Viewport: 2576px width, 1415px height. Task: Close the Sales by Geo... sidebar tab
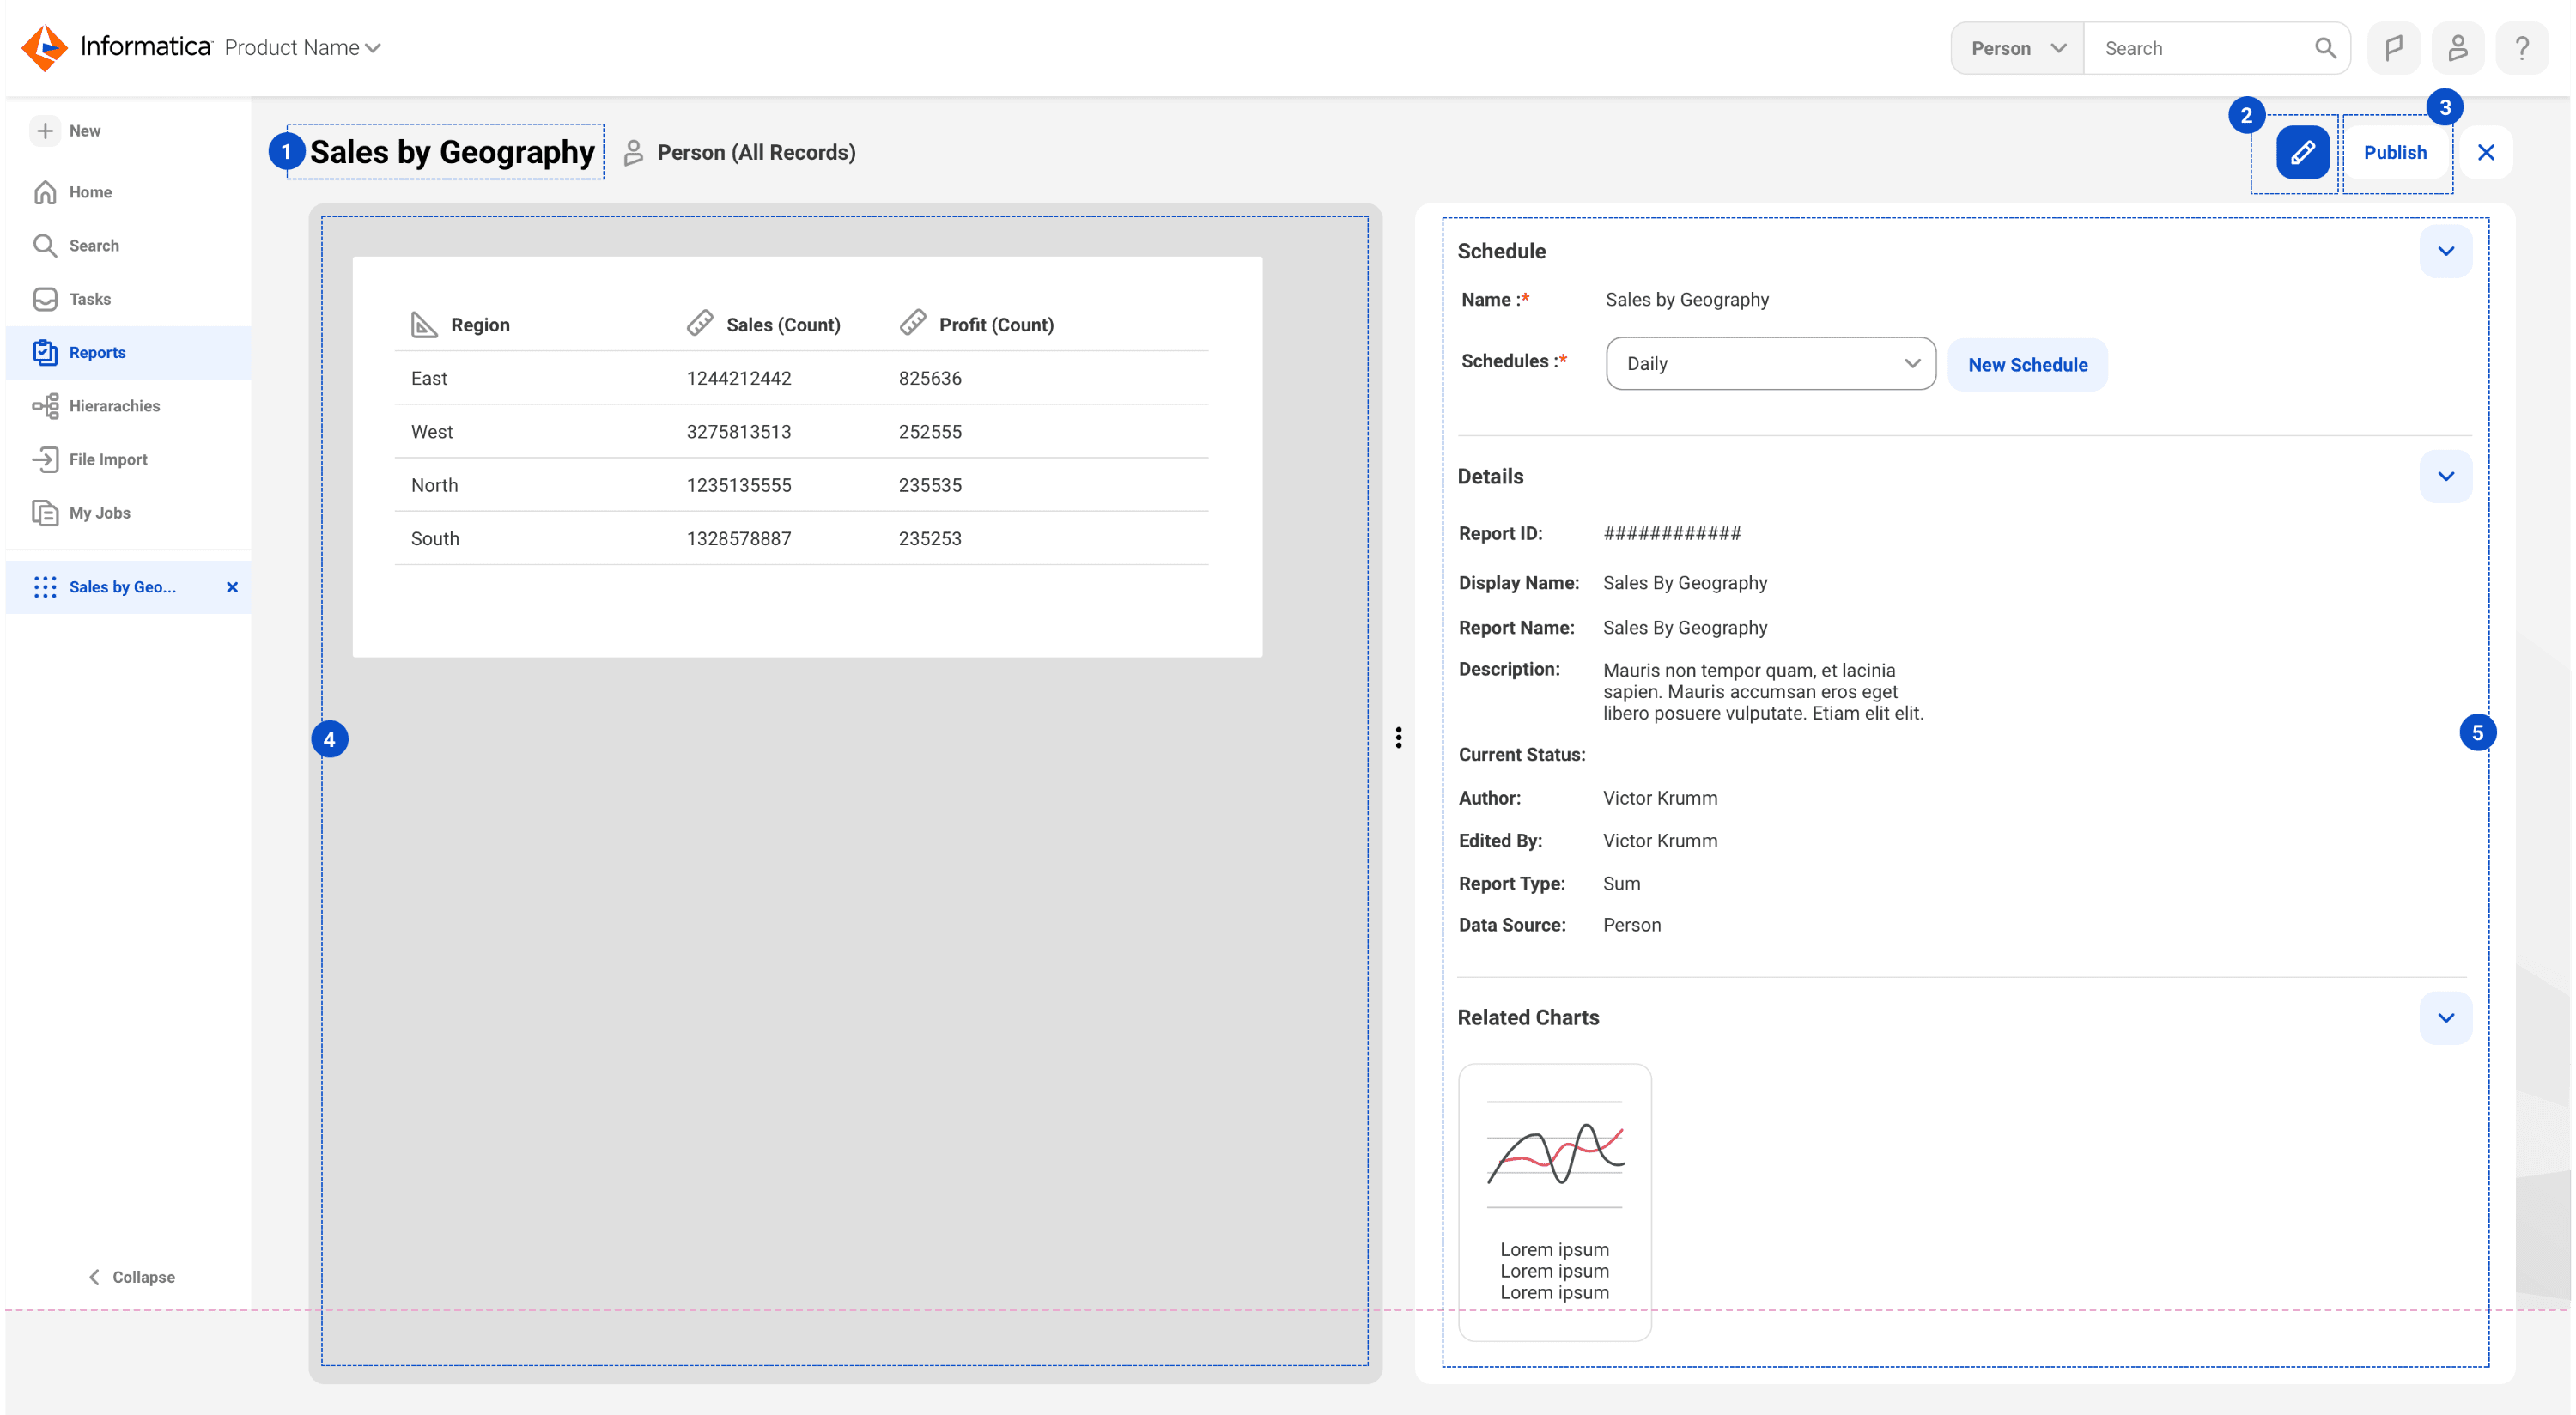[x=232, y=587]
